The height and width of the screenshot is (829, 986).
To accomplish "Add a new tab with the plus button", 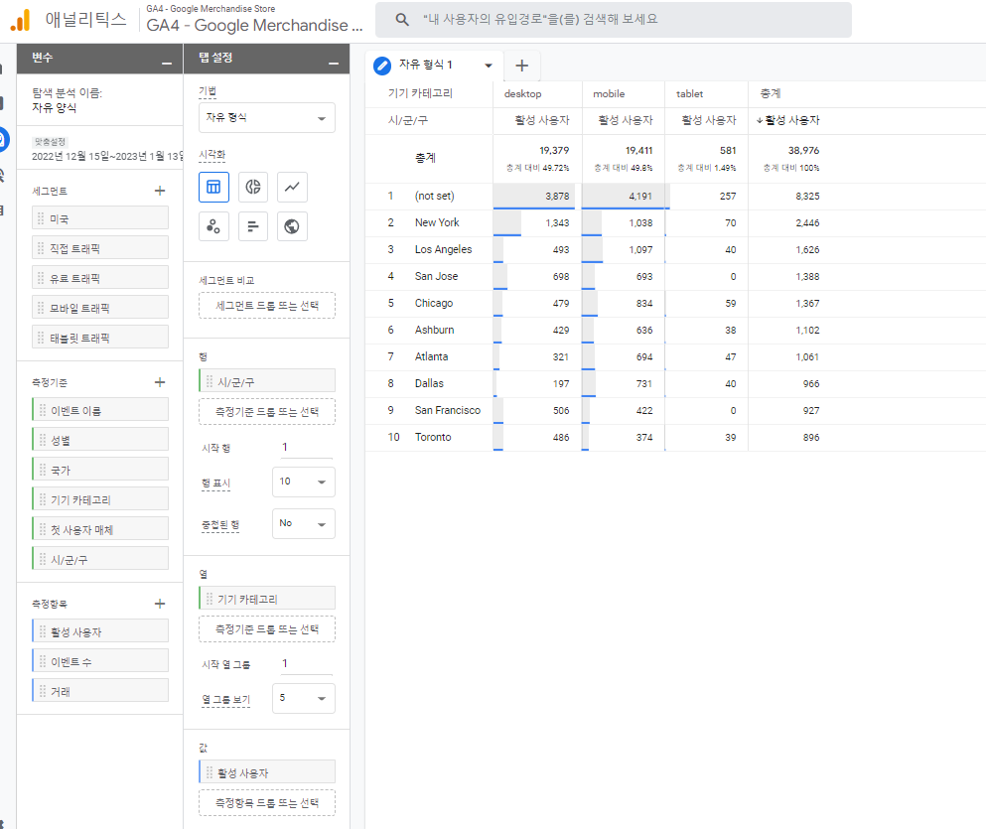I will [x=522, y=65].
